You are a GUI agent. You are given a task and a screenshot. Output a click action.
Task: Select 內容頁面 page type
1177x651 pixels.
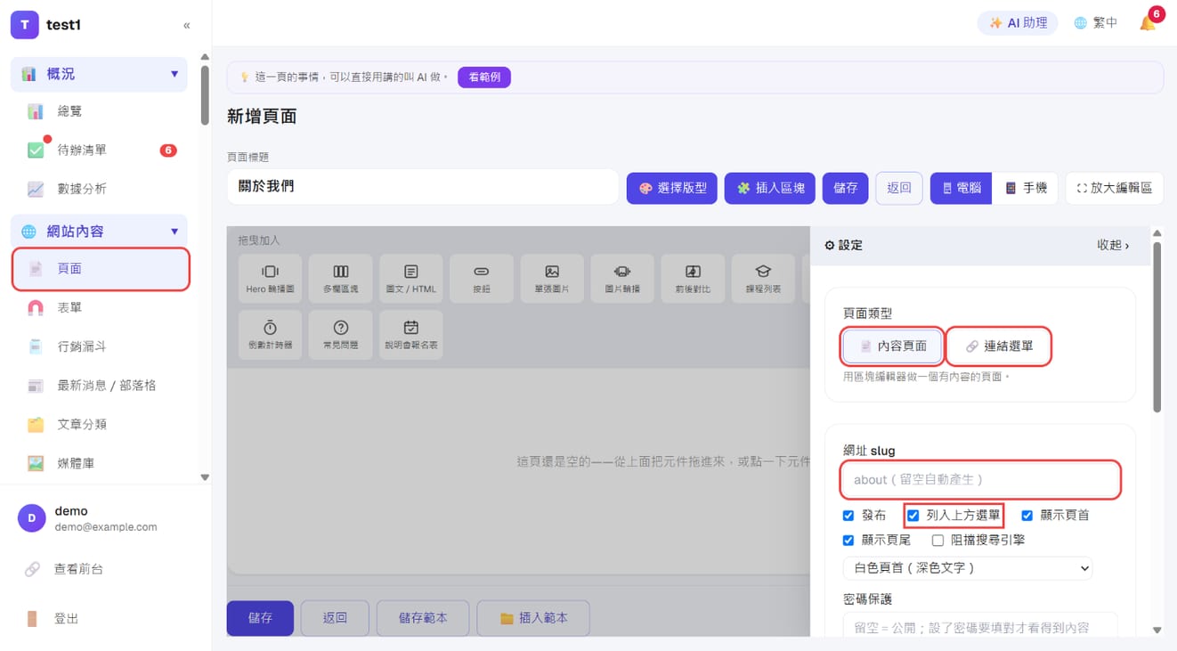892,346
